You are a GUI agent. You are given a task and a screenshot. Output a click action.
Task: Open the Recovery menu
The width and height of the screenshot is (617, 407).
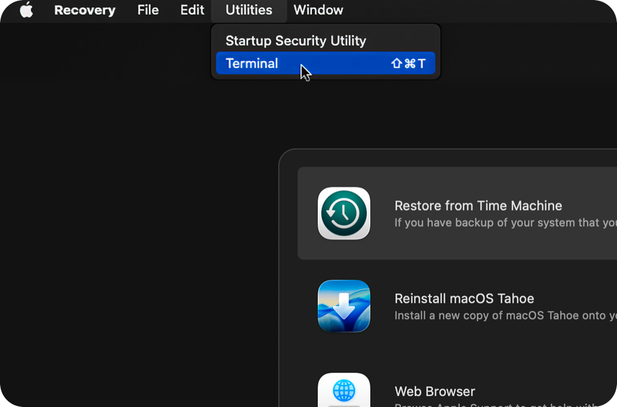(x=85, y=10)
